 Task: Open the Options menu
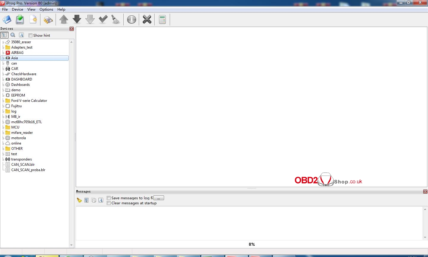point(46,9)
